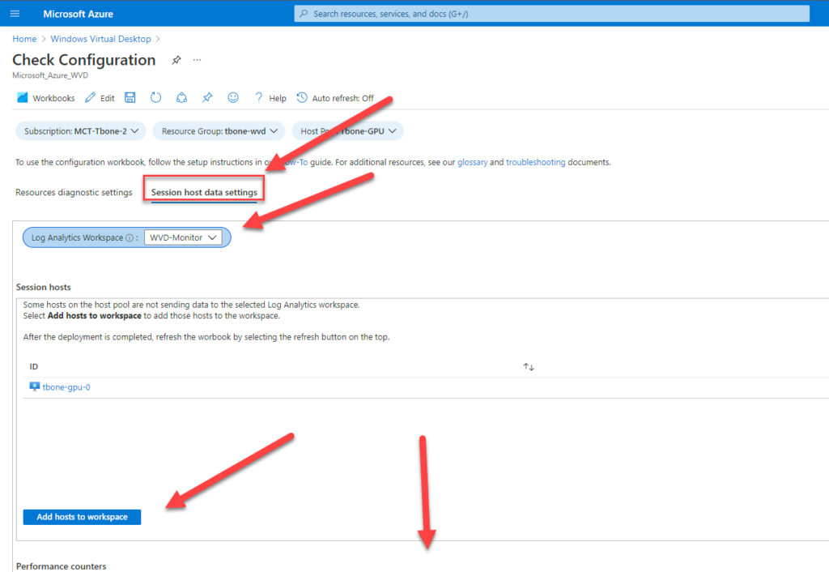Click the Performance counters heading

coord(62,566)
